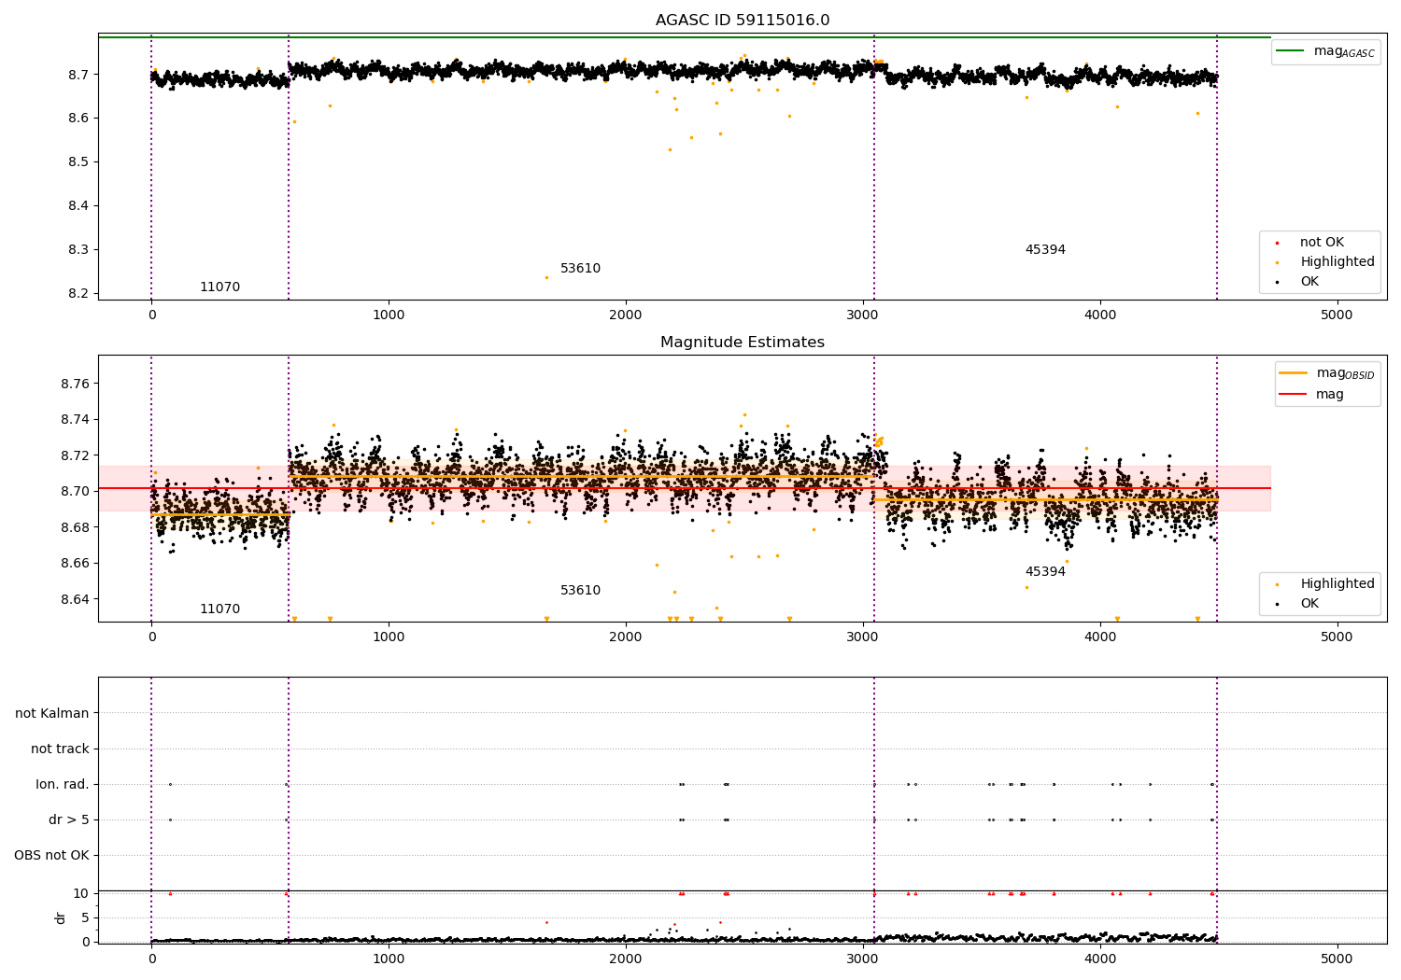This screenshot has width=1401, height=980.
Task: Click the 45394 observation label in the top plot
Action: coord(1045,250)
